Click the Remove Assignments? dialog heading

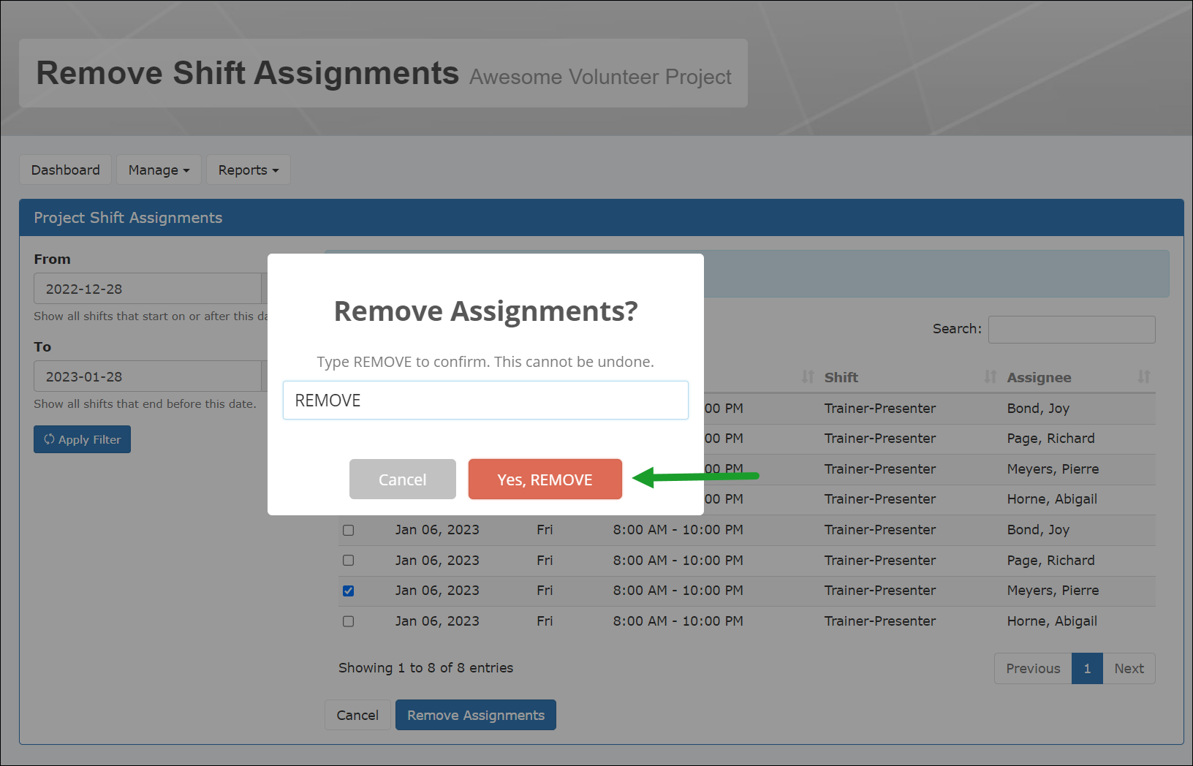tap(485, 311)
